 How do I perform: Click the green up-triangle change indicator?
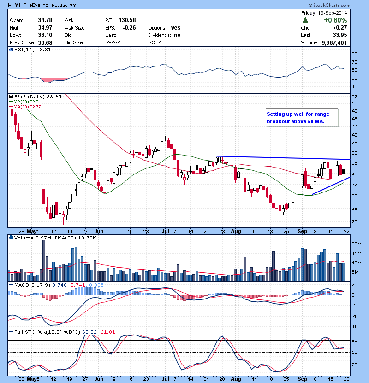click(x=305, y=20)
